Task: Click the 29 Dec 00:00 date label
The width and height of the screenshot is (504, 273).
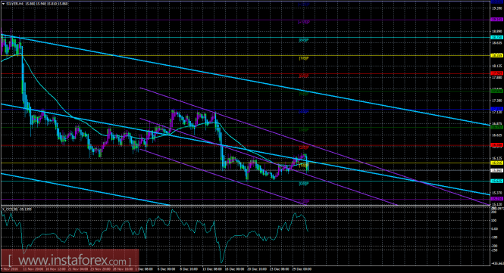Action: (302, 269)
